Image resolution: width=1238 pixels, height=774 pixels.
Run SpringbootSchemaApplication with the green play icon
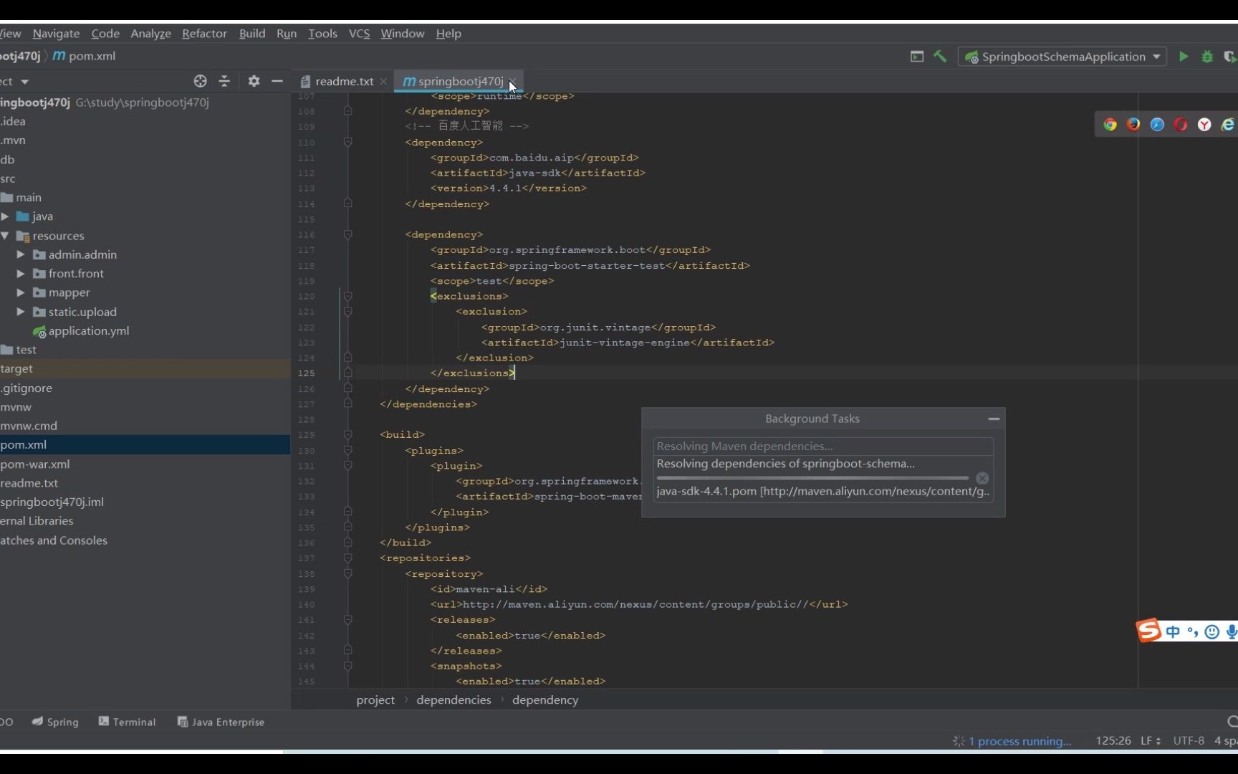tap(1184, 56)
